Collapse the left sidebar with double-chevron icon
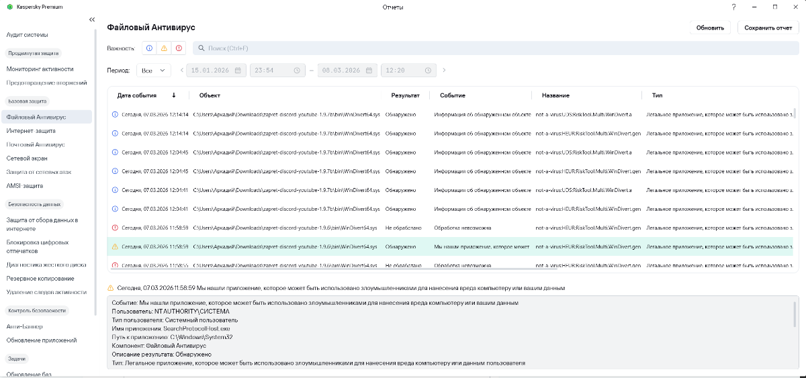Image resolution: width=806 pixels, height=378 pixels. [91, 19]
